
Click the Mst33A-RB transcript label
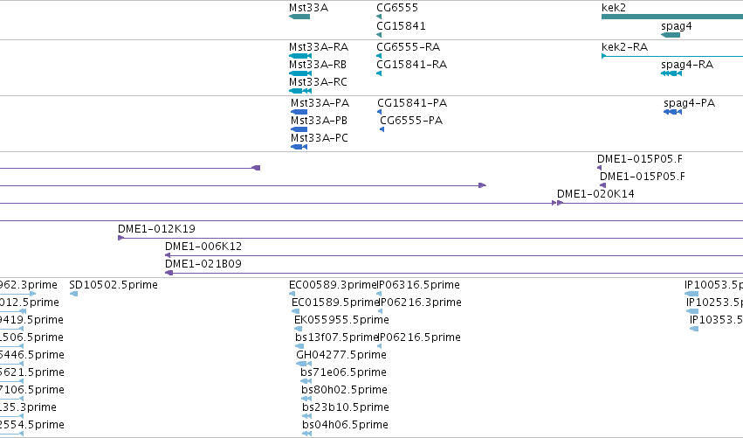tap(318, 65)
